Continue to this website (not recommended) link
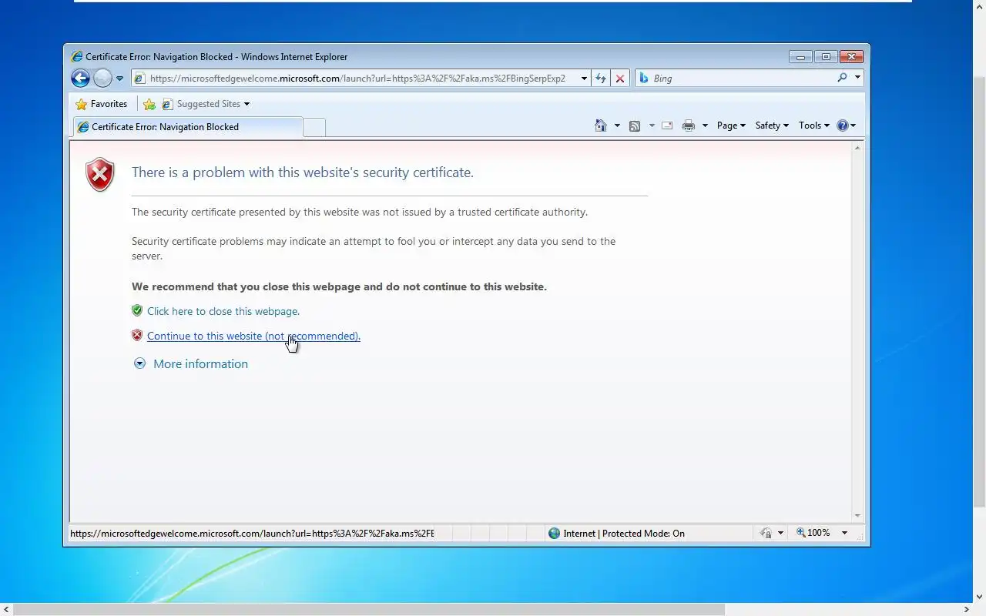 coord(253,336)
